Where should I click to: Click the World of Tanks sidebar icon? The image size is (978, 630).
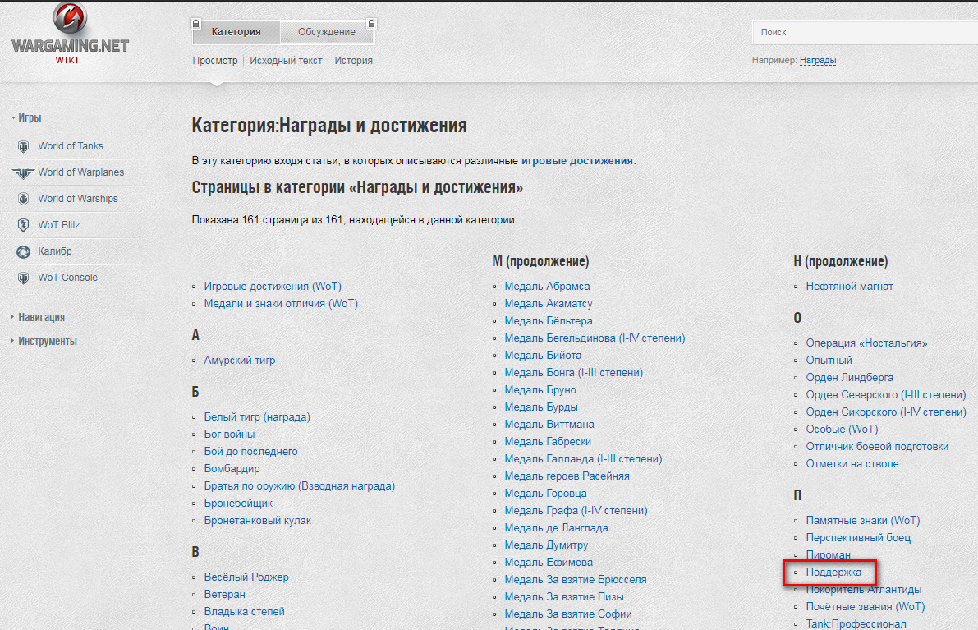tap(22, 146)
